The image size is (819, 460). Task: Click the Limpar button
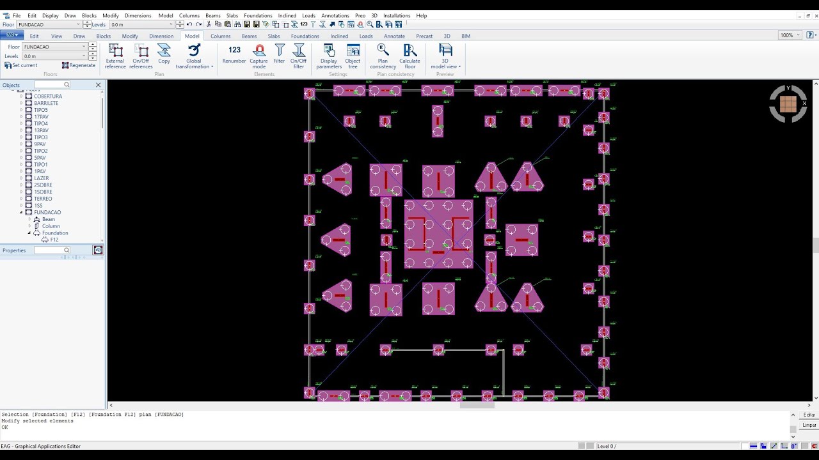click(x=809, y=425)
